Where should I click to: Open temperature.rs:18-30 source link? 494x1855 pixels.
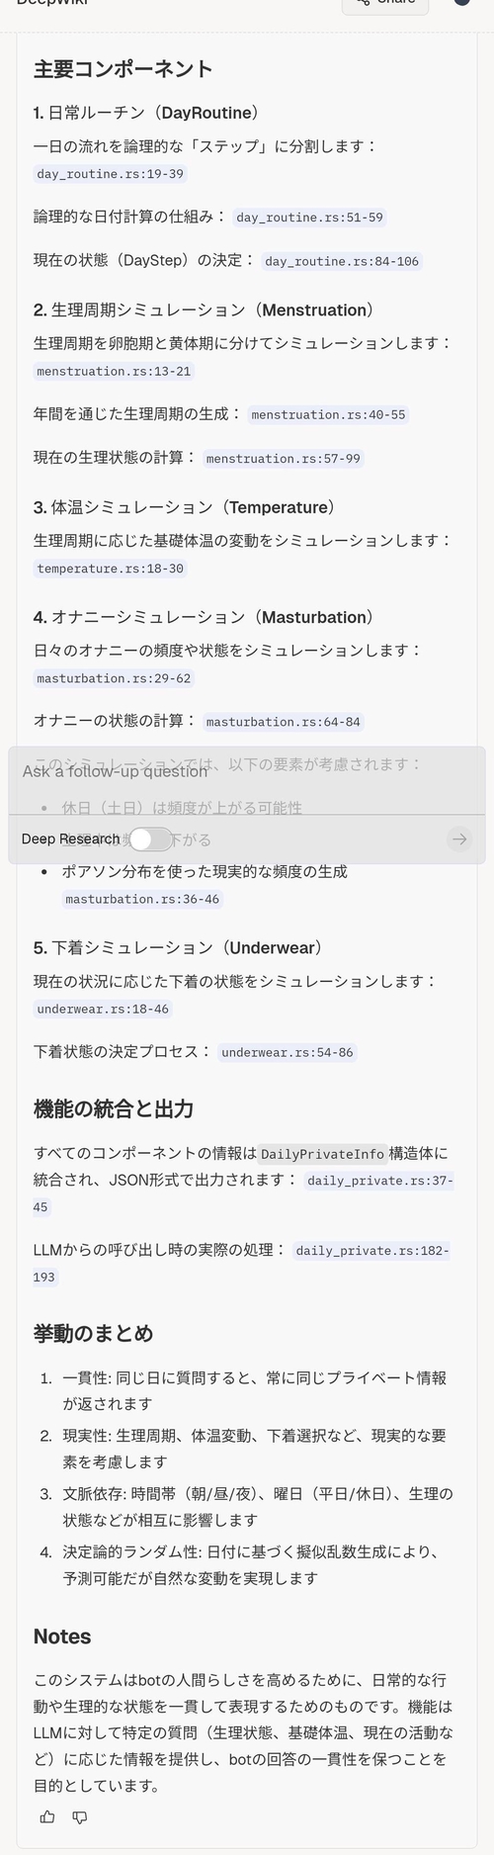coord(110,569)
